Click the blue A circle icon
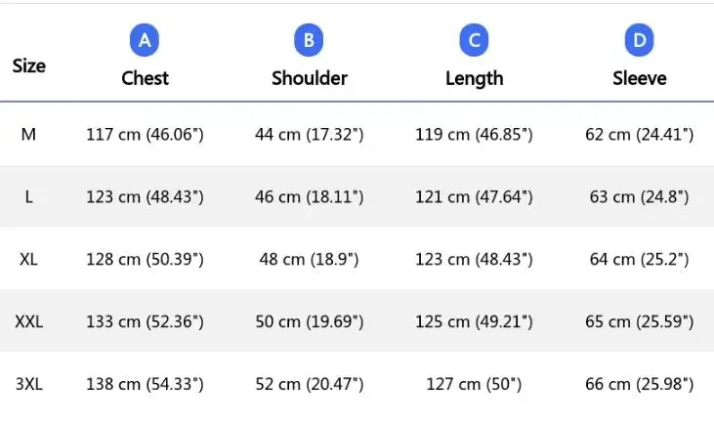Screen dimensions: 714x423 [x=145, y=40]
